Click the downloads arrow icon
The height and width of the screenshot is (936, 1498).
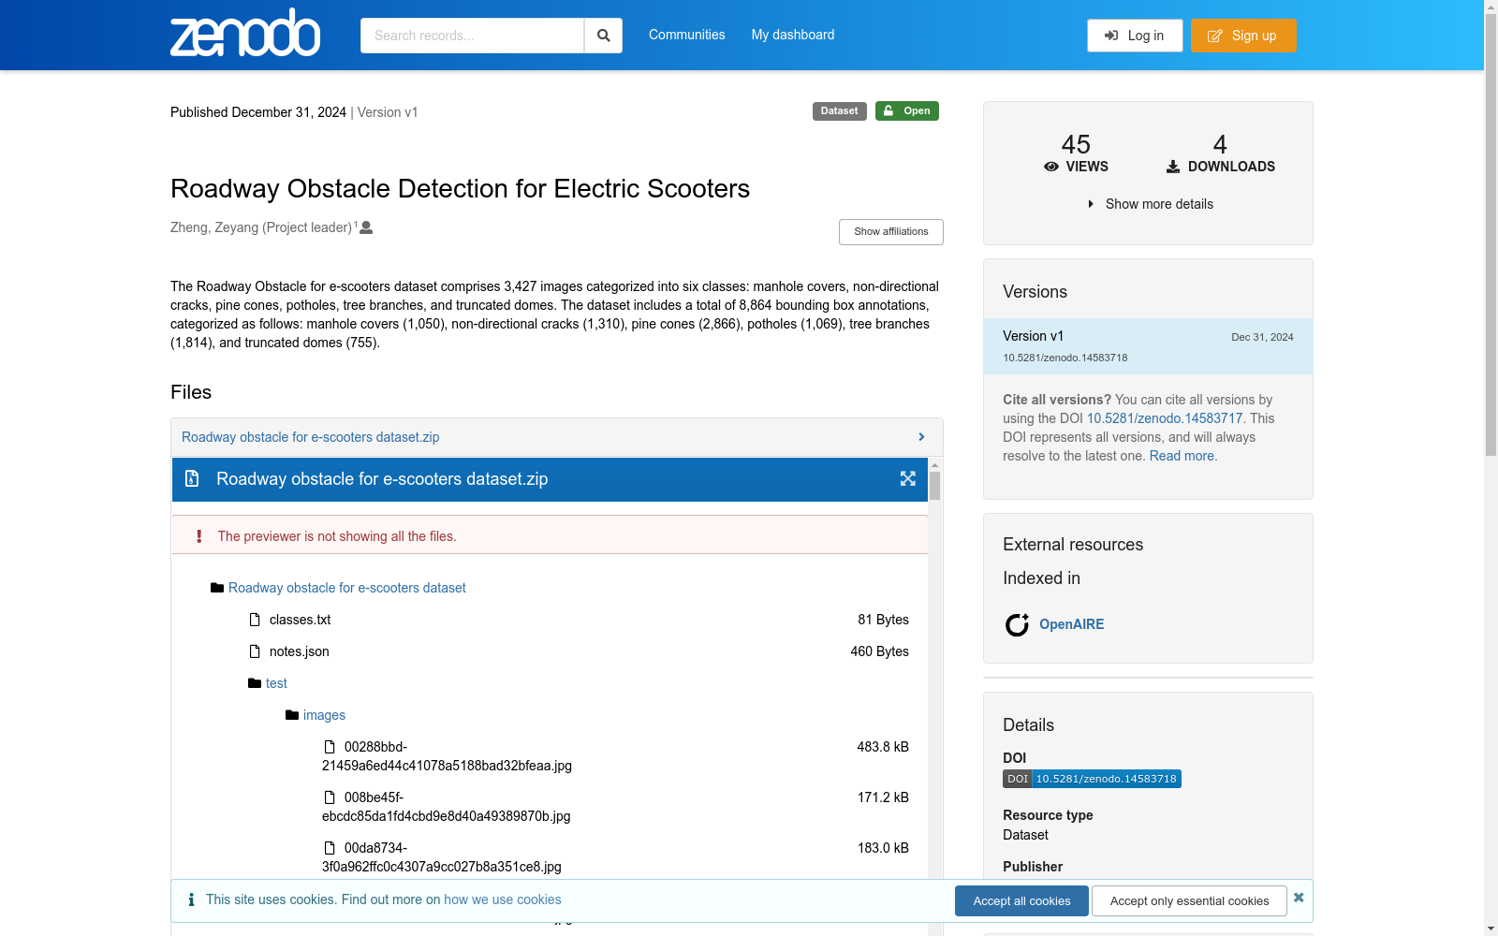(1173, 167)
